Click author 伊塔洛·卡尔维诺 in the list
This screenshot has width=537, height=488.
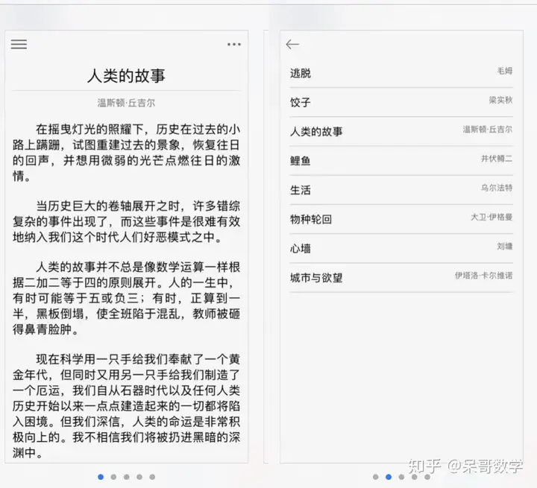coord(483,276)
